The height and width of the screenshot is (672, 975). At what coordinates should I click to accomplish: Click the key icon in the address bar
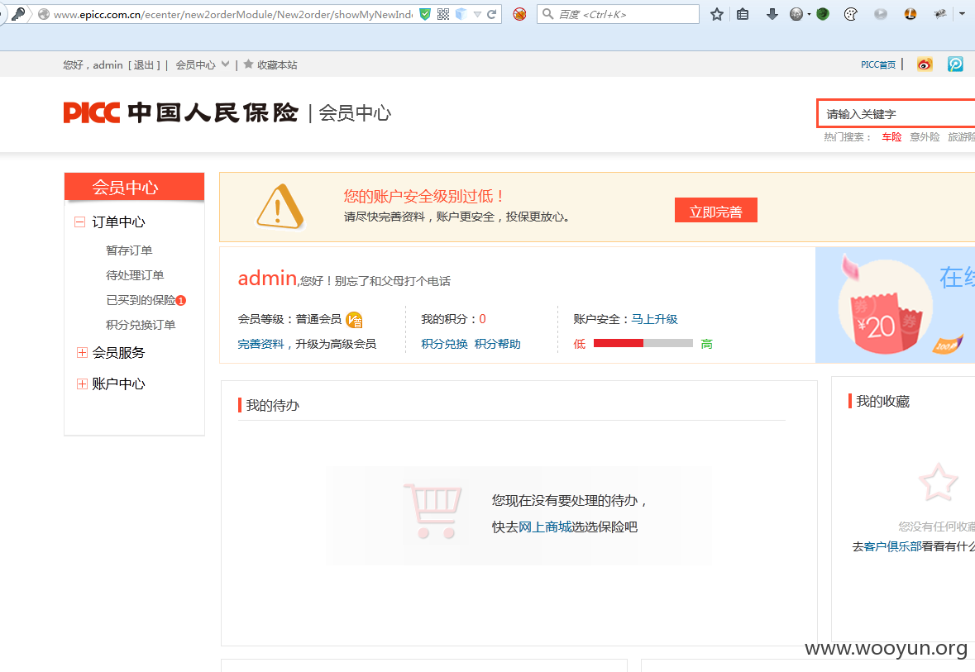pyautogui.click(x=19, y=14)
